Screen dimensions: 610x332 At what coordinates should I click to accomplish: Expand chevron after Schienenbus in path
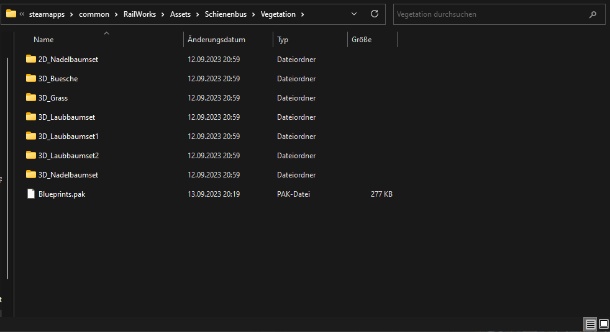[253, 14]
